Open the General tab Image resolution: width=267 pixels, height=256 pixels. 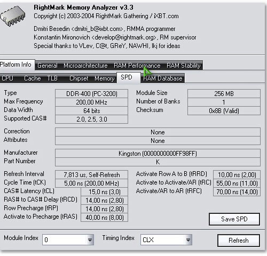(x=48, y=66)
